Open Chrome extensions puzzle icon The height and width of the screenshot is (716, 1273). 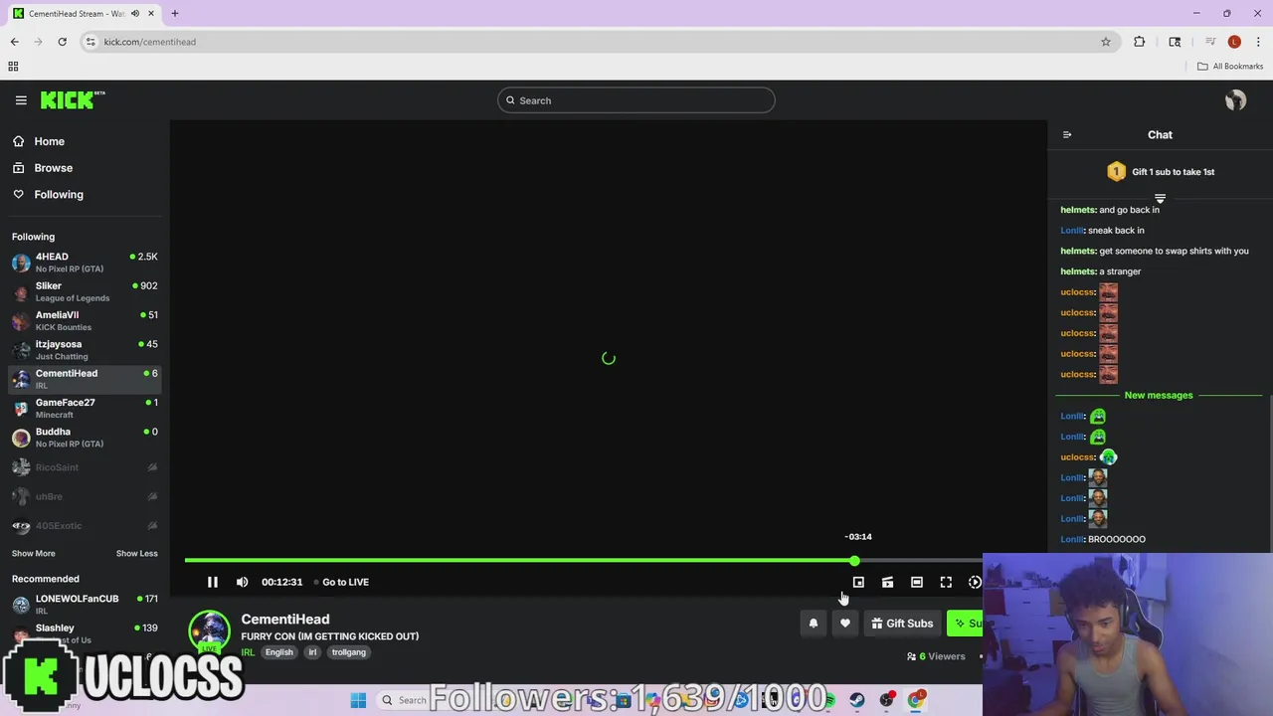coord(1139,42)
